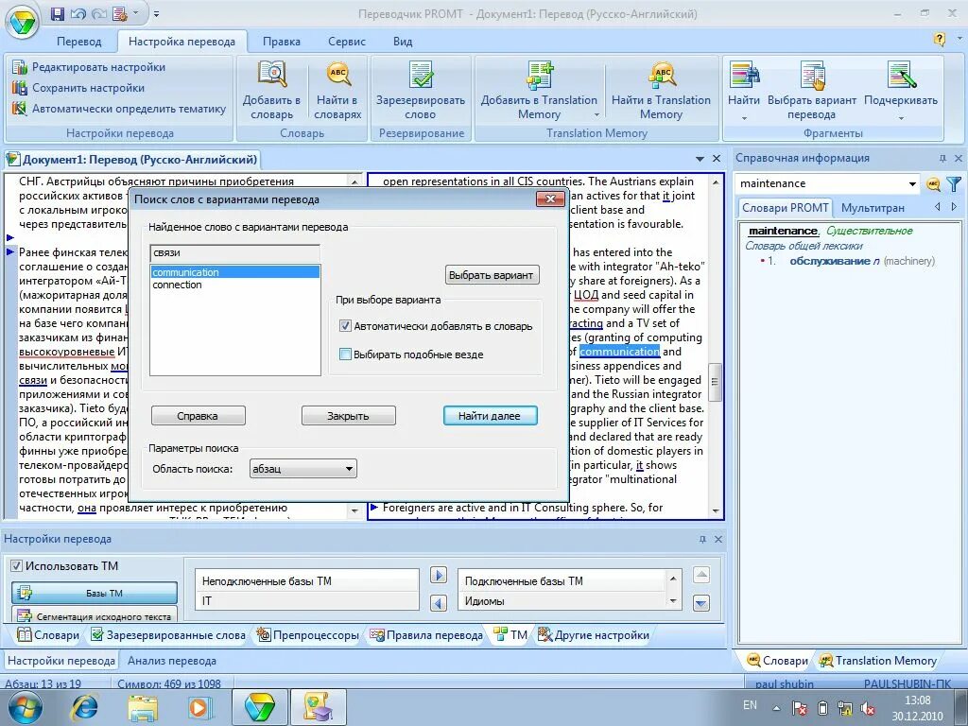
Task: Click the 'Найти далее' button
Action: point(490,416)
